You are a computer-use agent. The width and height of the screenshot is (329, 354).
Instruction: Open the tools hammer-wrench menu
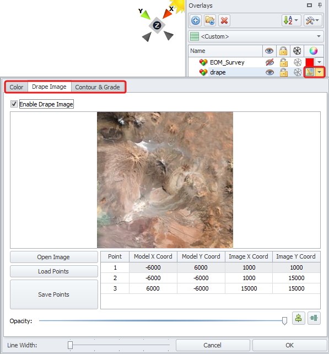(x=313, y=20)
